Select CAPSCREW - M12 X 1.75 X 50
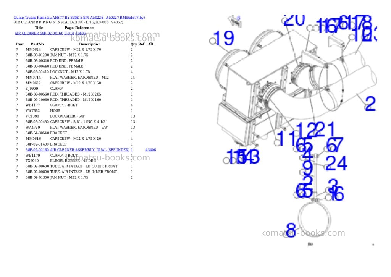 point(76,83)
